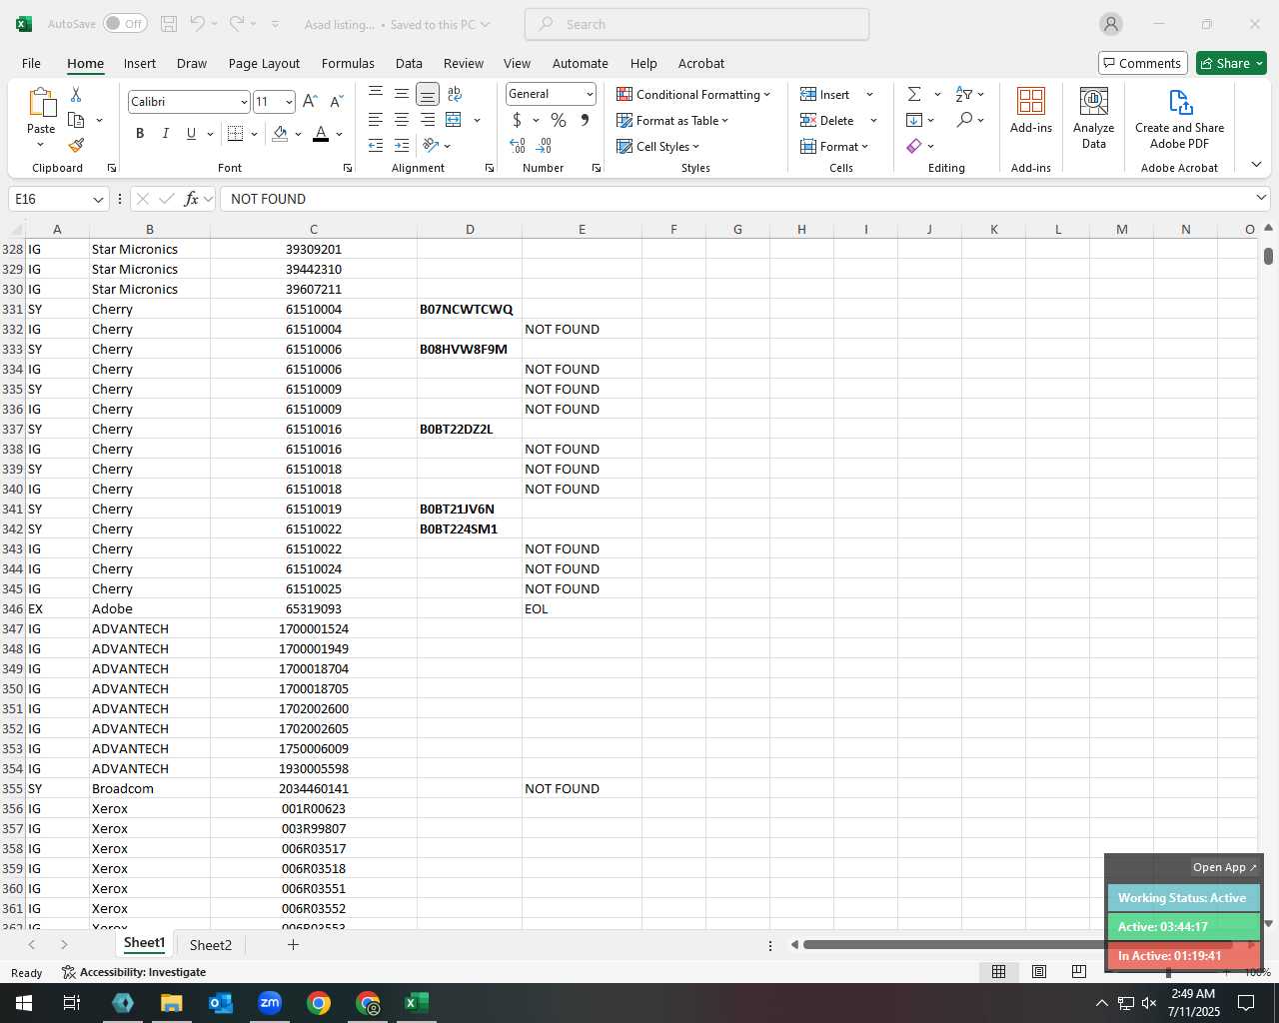This screenshot has height=1023, width=1279.
Task: Switch to Normal view in status bar
Action: (998, 972)
